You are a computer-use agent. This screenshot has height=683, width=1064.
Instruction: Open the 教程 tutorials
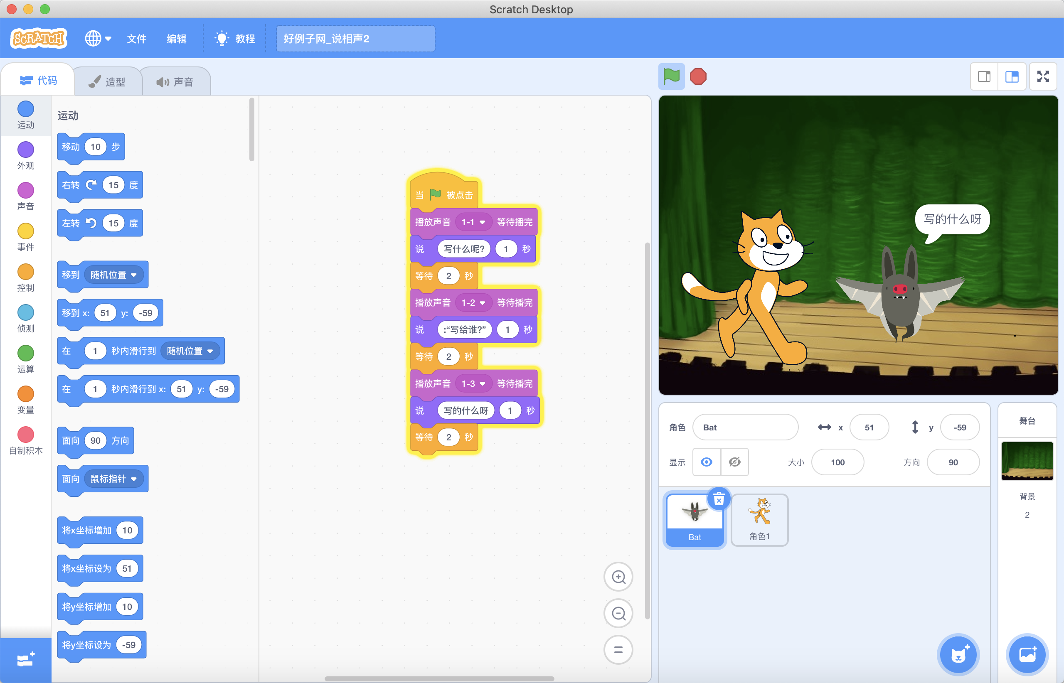[x=235, y=39]
